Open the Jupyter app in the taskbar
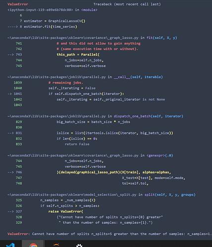Image resolution: width=212 pixels, height=247 pixels. pos(56,245)
